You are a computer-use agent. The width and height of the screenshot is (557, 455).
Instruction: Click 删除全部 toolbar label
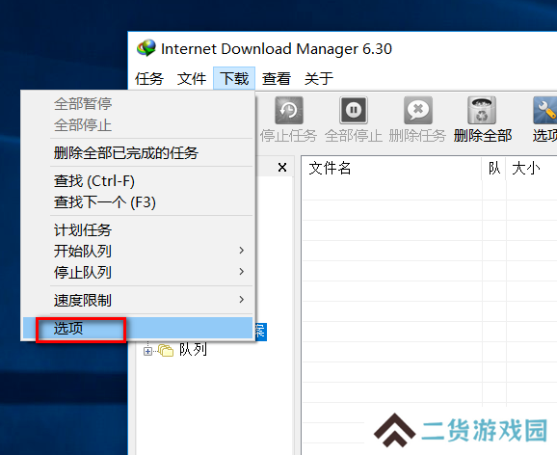(x=483, y=135)
